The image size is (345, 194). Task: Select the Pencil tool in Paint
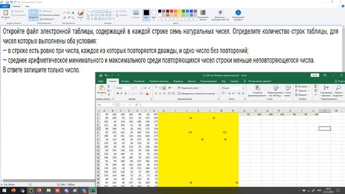click(65, 13)
